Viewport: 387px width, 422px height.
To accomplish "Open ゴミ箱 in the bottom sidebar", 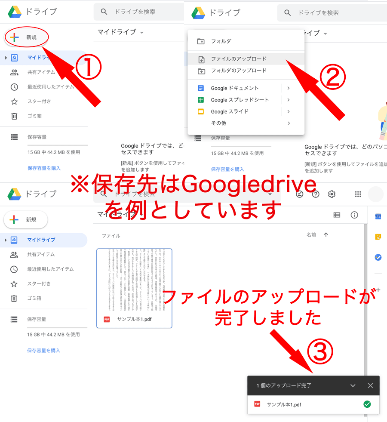I will [x=34, y=298].
